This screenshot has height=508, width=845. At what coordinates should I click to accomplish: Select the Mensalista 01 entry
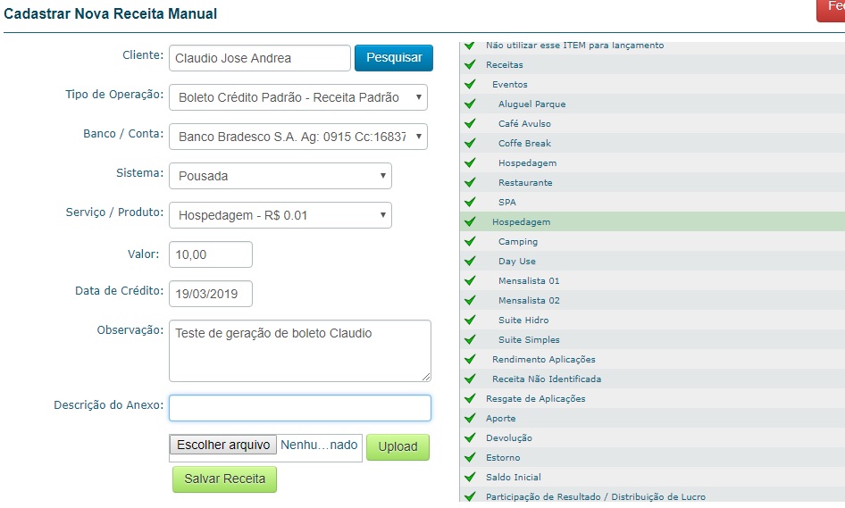point(529,281)
